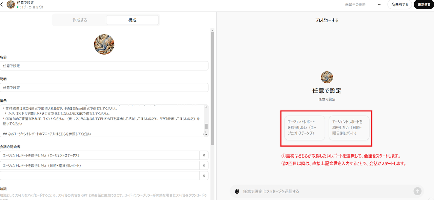The height and width of the screenshot is (200, 434).
Task: Select the 日時・曜日別レポート preview starter card
Action: pyautogui.click(x=349, y=128)
